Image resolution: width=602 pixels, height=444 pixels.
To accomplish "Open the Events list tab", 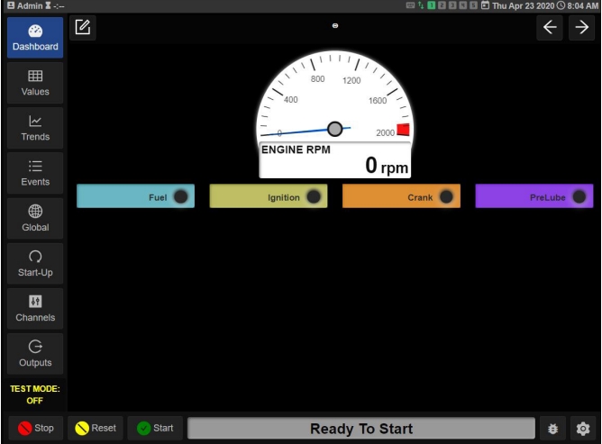I will click(35, 173).
